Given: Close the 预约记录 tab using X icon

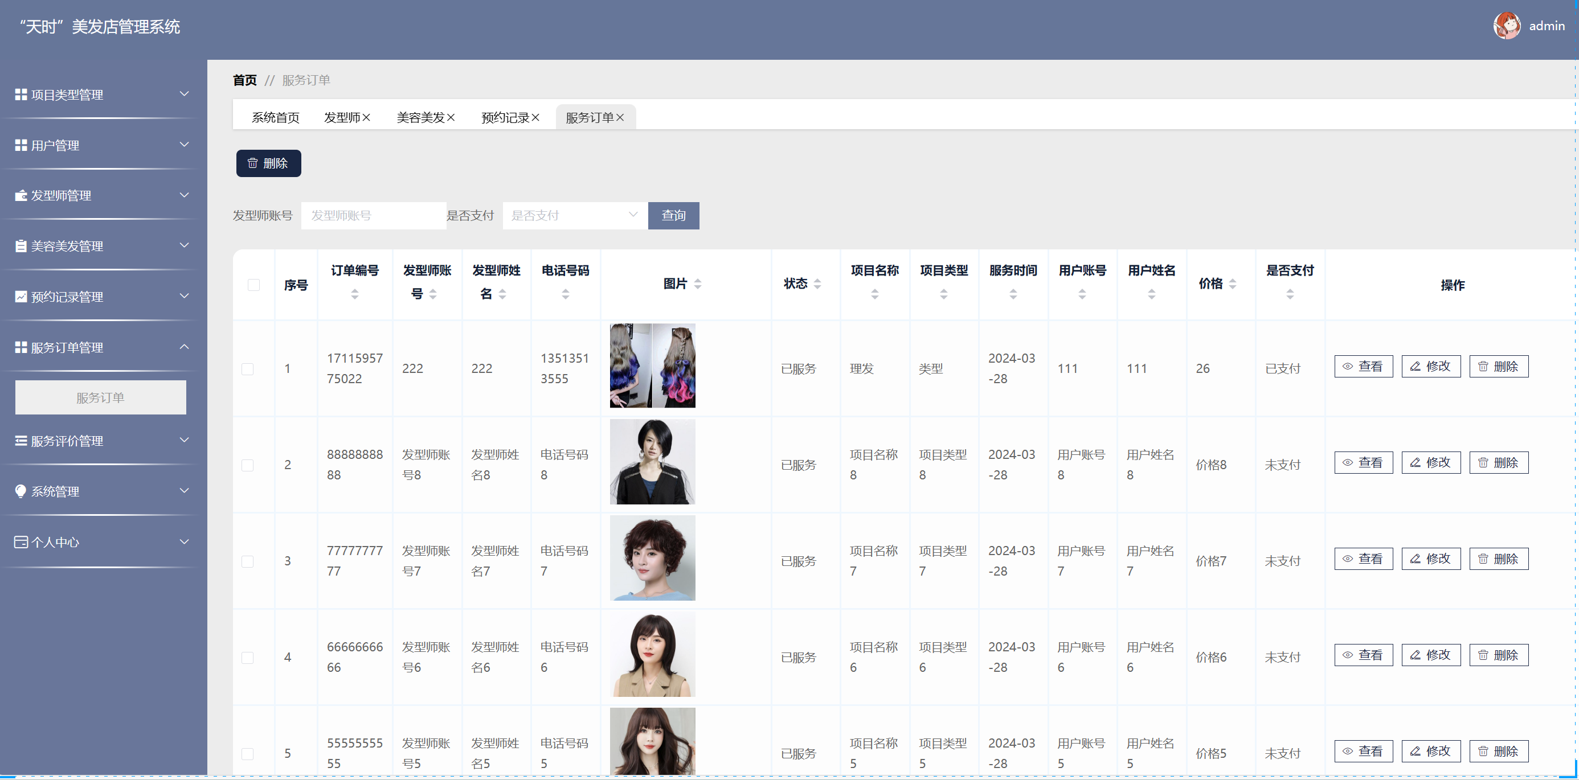Looking at the screenshot, I should click(x=535, y=118).
